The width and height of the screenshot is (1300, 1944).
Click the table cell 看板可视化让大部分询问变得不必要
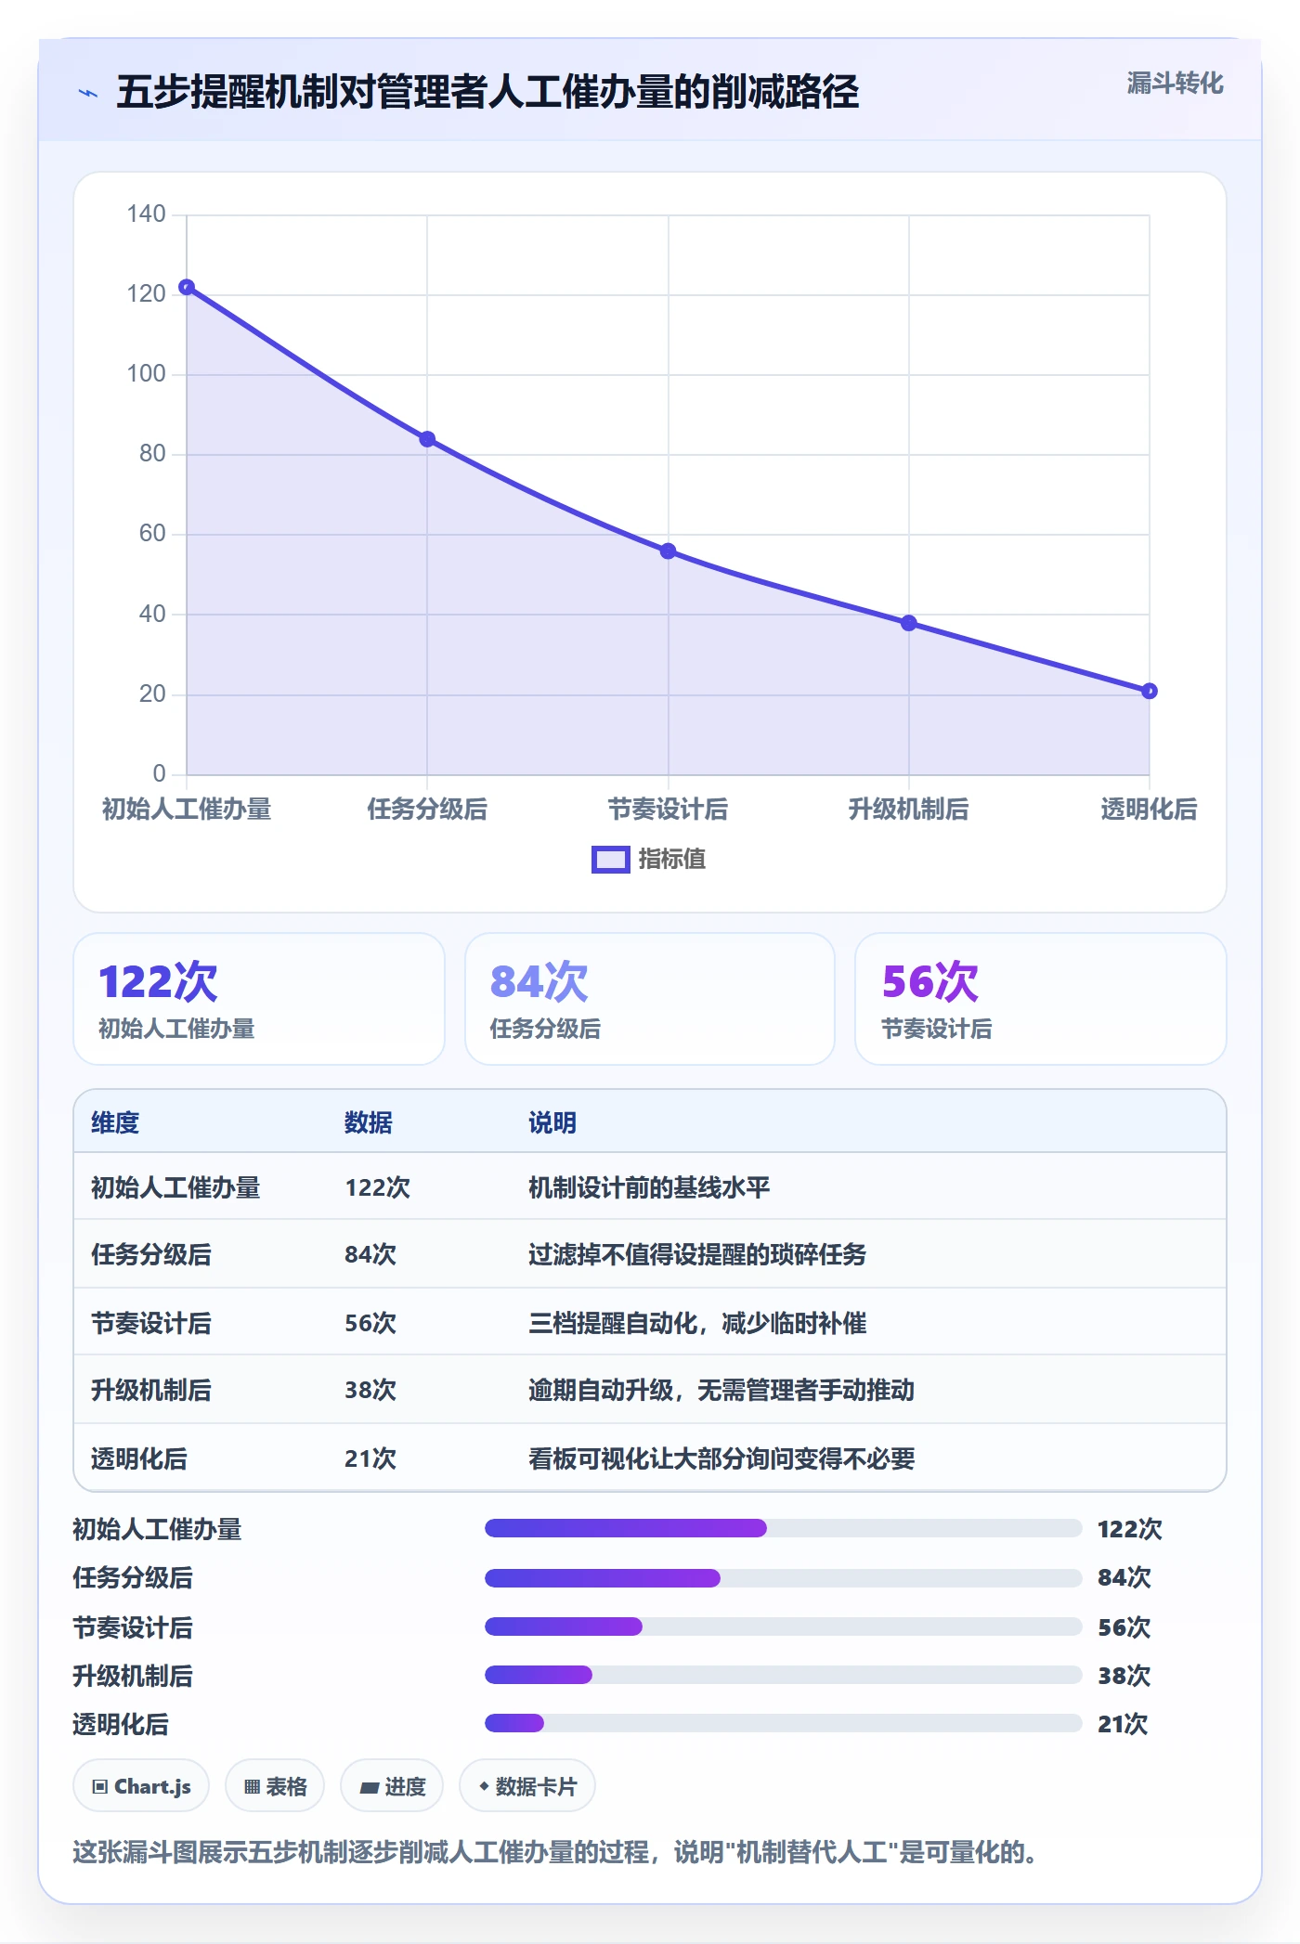(721, 1458)
